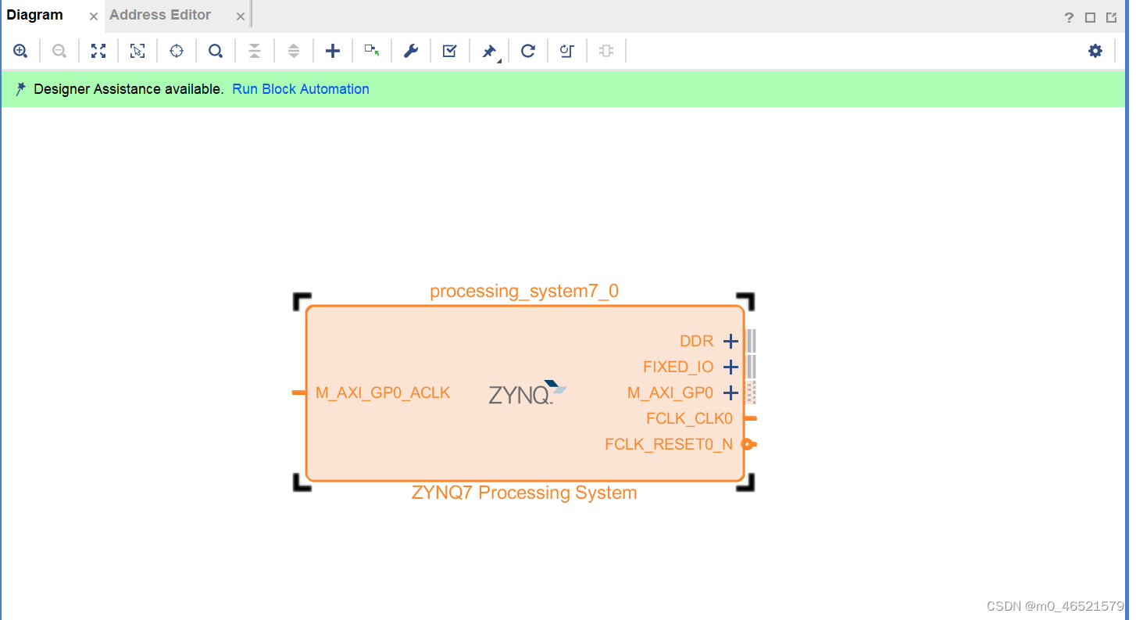1136x620 pixels.
Task: Click the Regenerate Layout refresh icon
Action: pyautogui.click(x=528, y=50)
